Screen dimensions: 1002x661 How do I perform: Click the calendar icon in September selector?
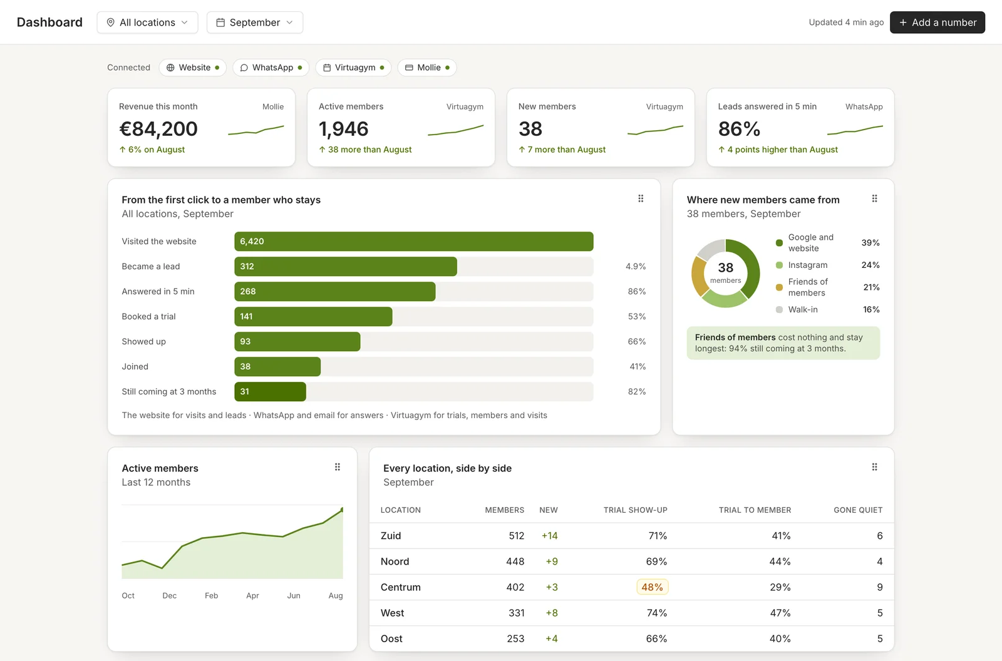click(x=220, y=23)
